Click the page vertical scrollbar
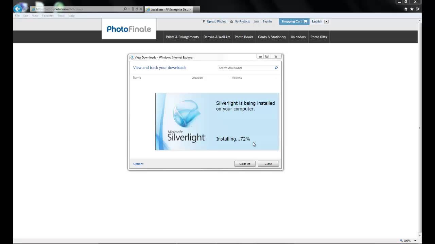Screen dimensions: 435x244 point(419,127)
